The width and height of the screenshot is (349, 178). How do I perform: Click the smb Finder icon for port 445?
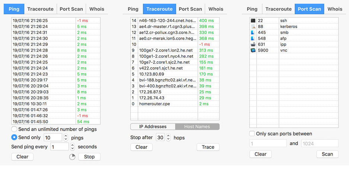[253, 33]
